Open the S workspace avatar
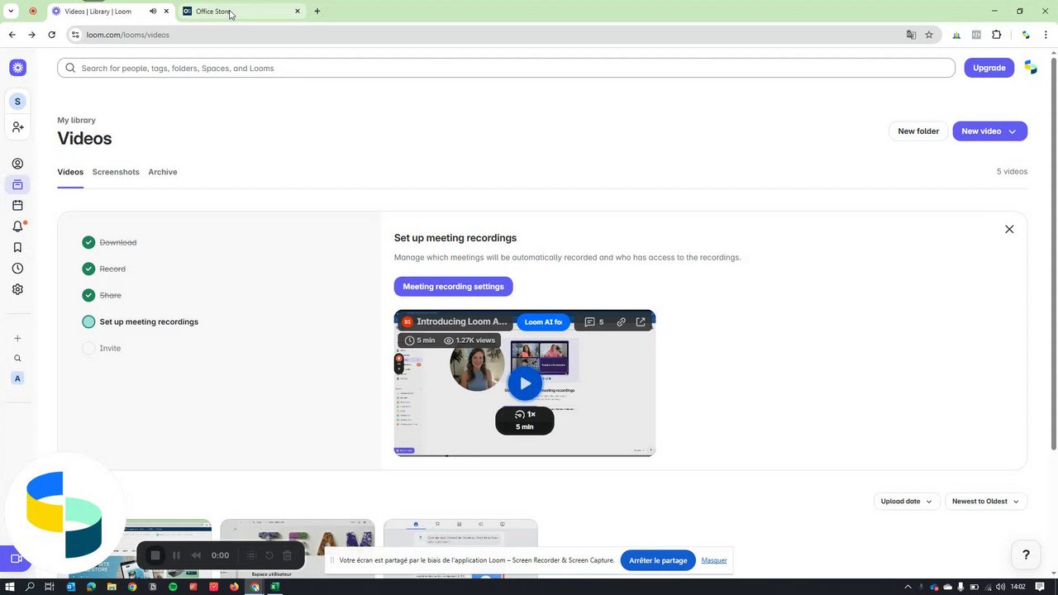1058x595 pixels. [17, 102]
